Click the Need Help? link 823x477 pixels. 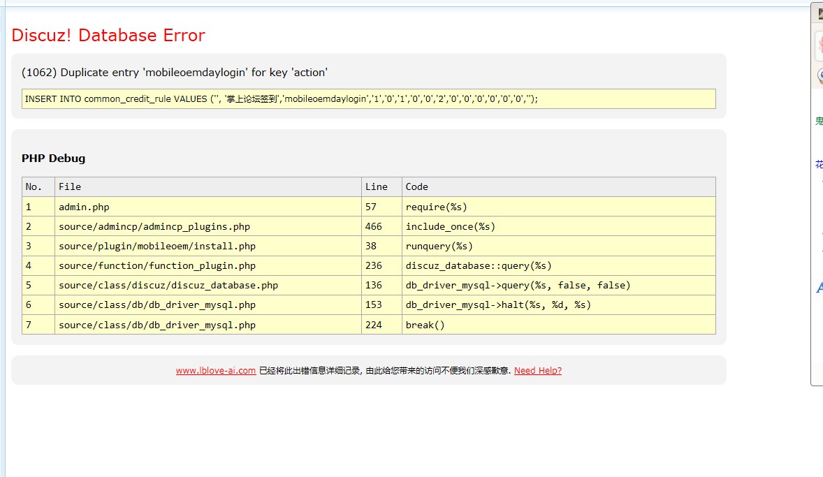[537, 370]
